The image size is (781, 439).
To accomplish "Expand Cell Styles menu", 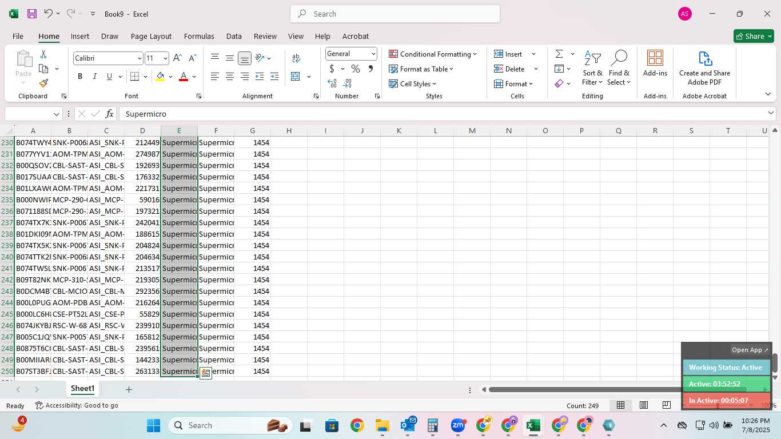I will tap(412, 83).
